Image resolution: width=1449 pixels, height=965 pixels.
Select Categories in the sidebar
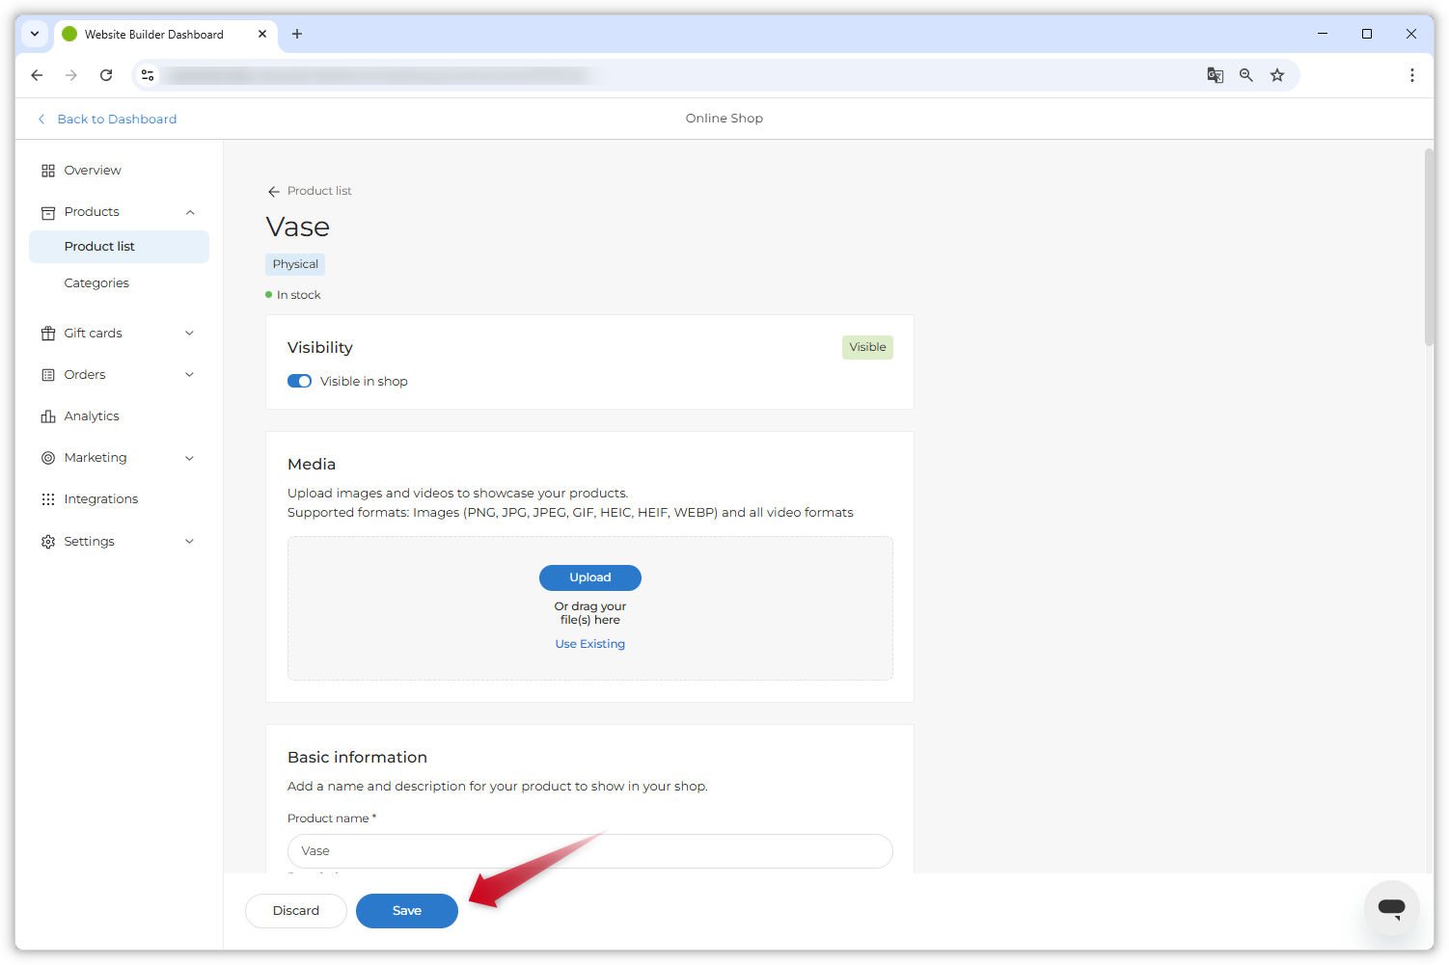pyautogui.click(x=96, y=282)
